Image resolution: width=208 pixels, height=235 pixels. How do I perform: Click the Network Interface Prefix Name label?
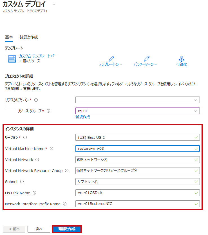(x=33, y=204)
